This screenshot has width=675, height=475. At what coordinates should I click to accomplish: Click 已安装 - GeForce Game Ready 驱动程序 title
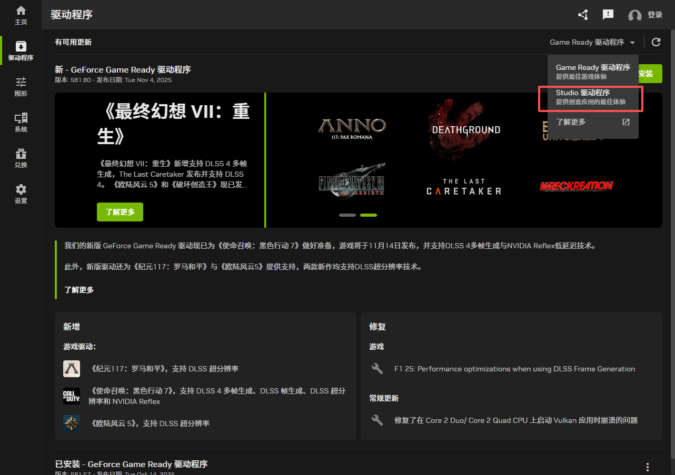131,464
